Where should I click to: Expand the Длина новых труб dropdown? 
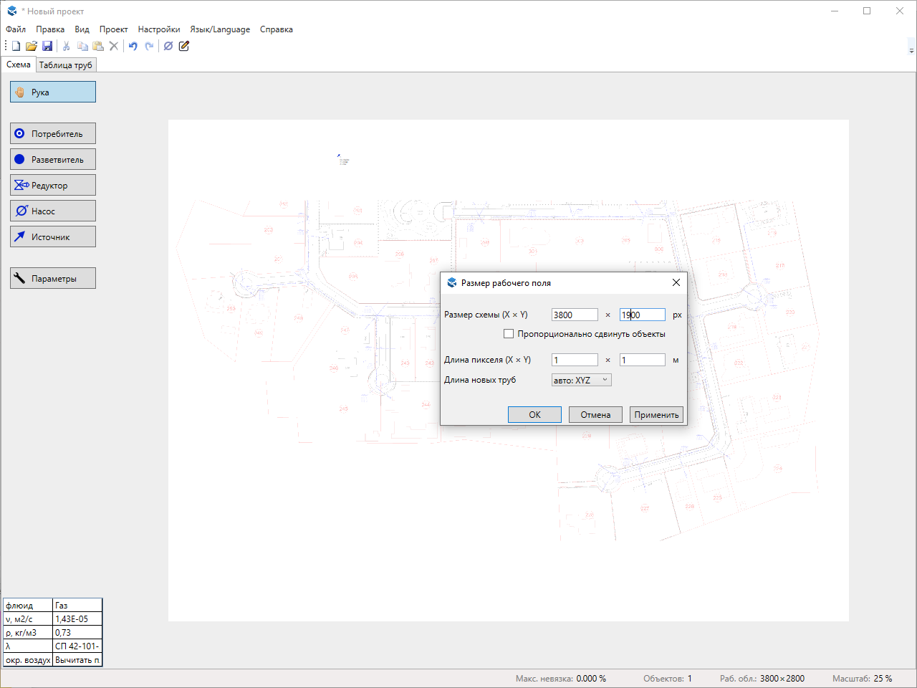[x=582, y=381]
